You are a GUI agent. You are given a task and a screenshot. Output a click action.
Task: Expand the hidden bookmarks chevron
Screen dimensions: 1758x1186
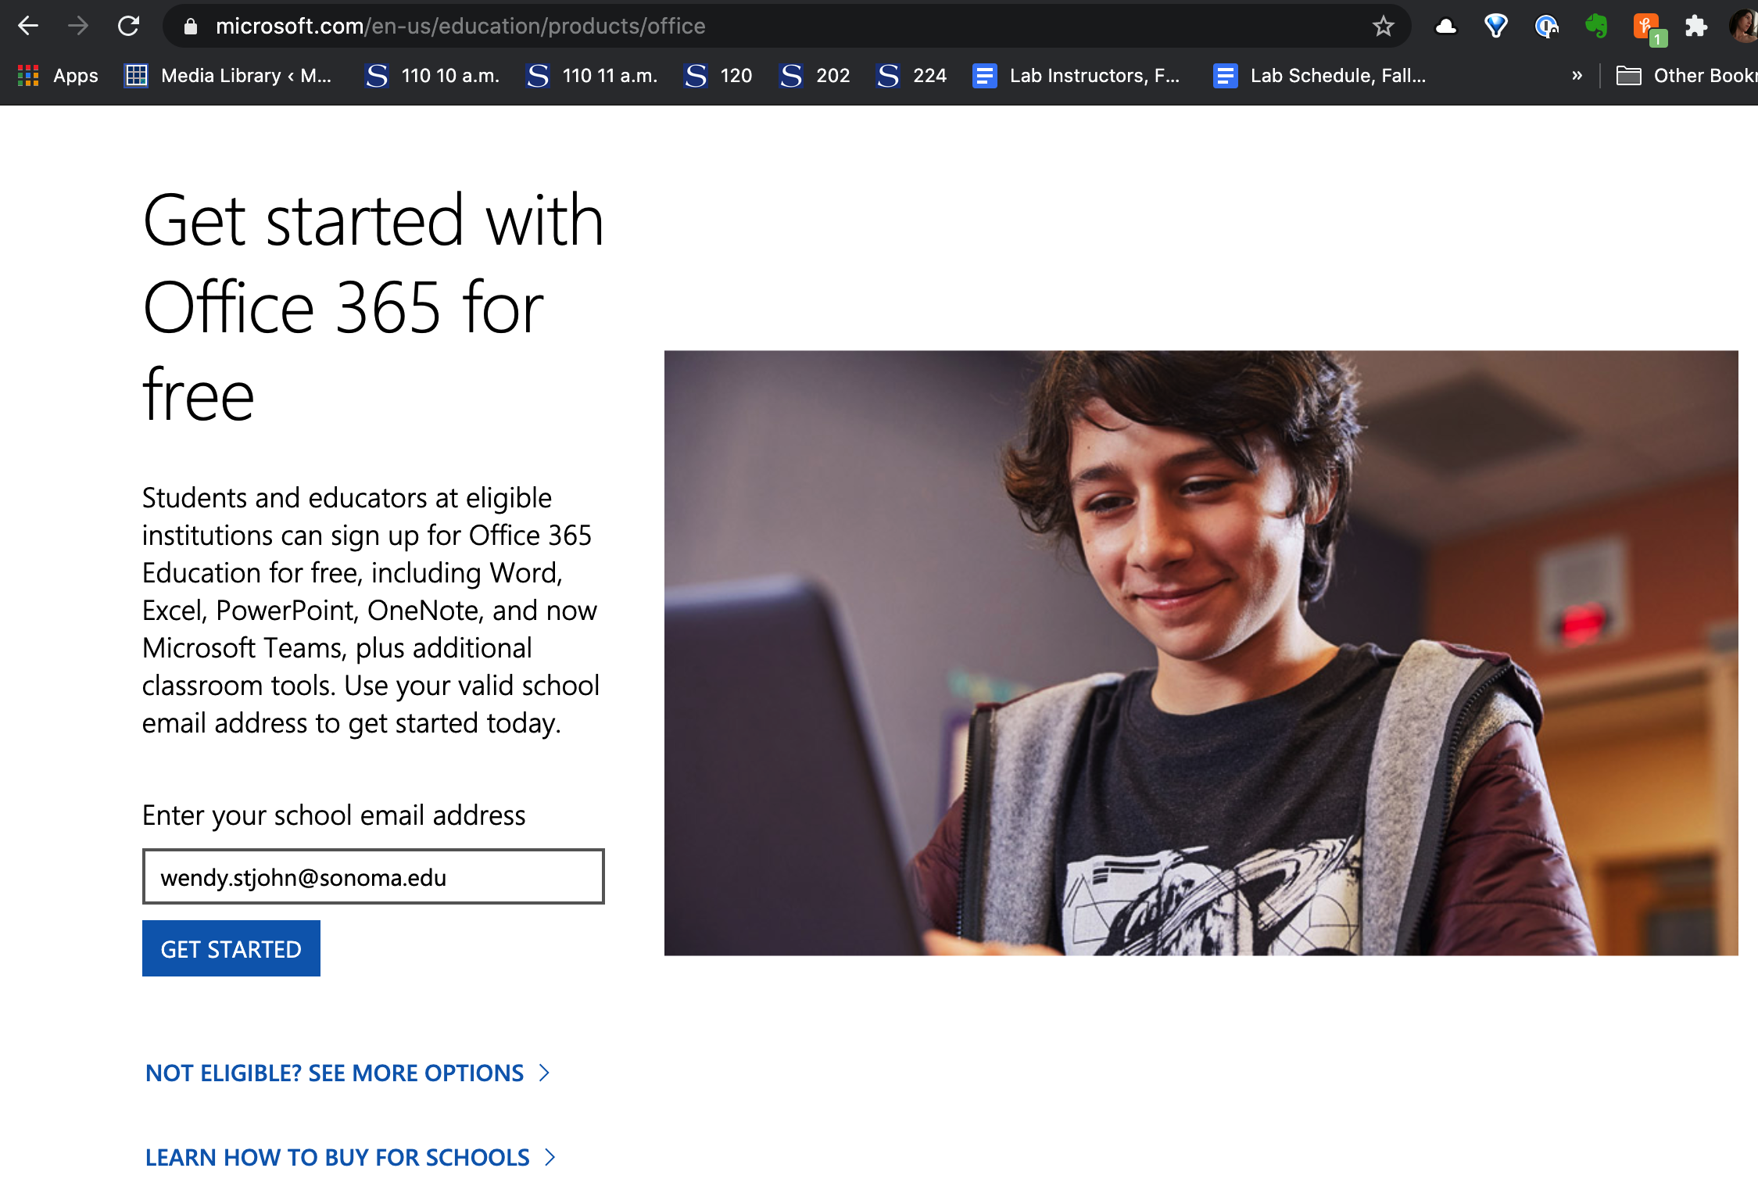click(x=1577, y=76)
